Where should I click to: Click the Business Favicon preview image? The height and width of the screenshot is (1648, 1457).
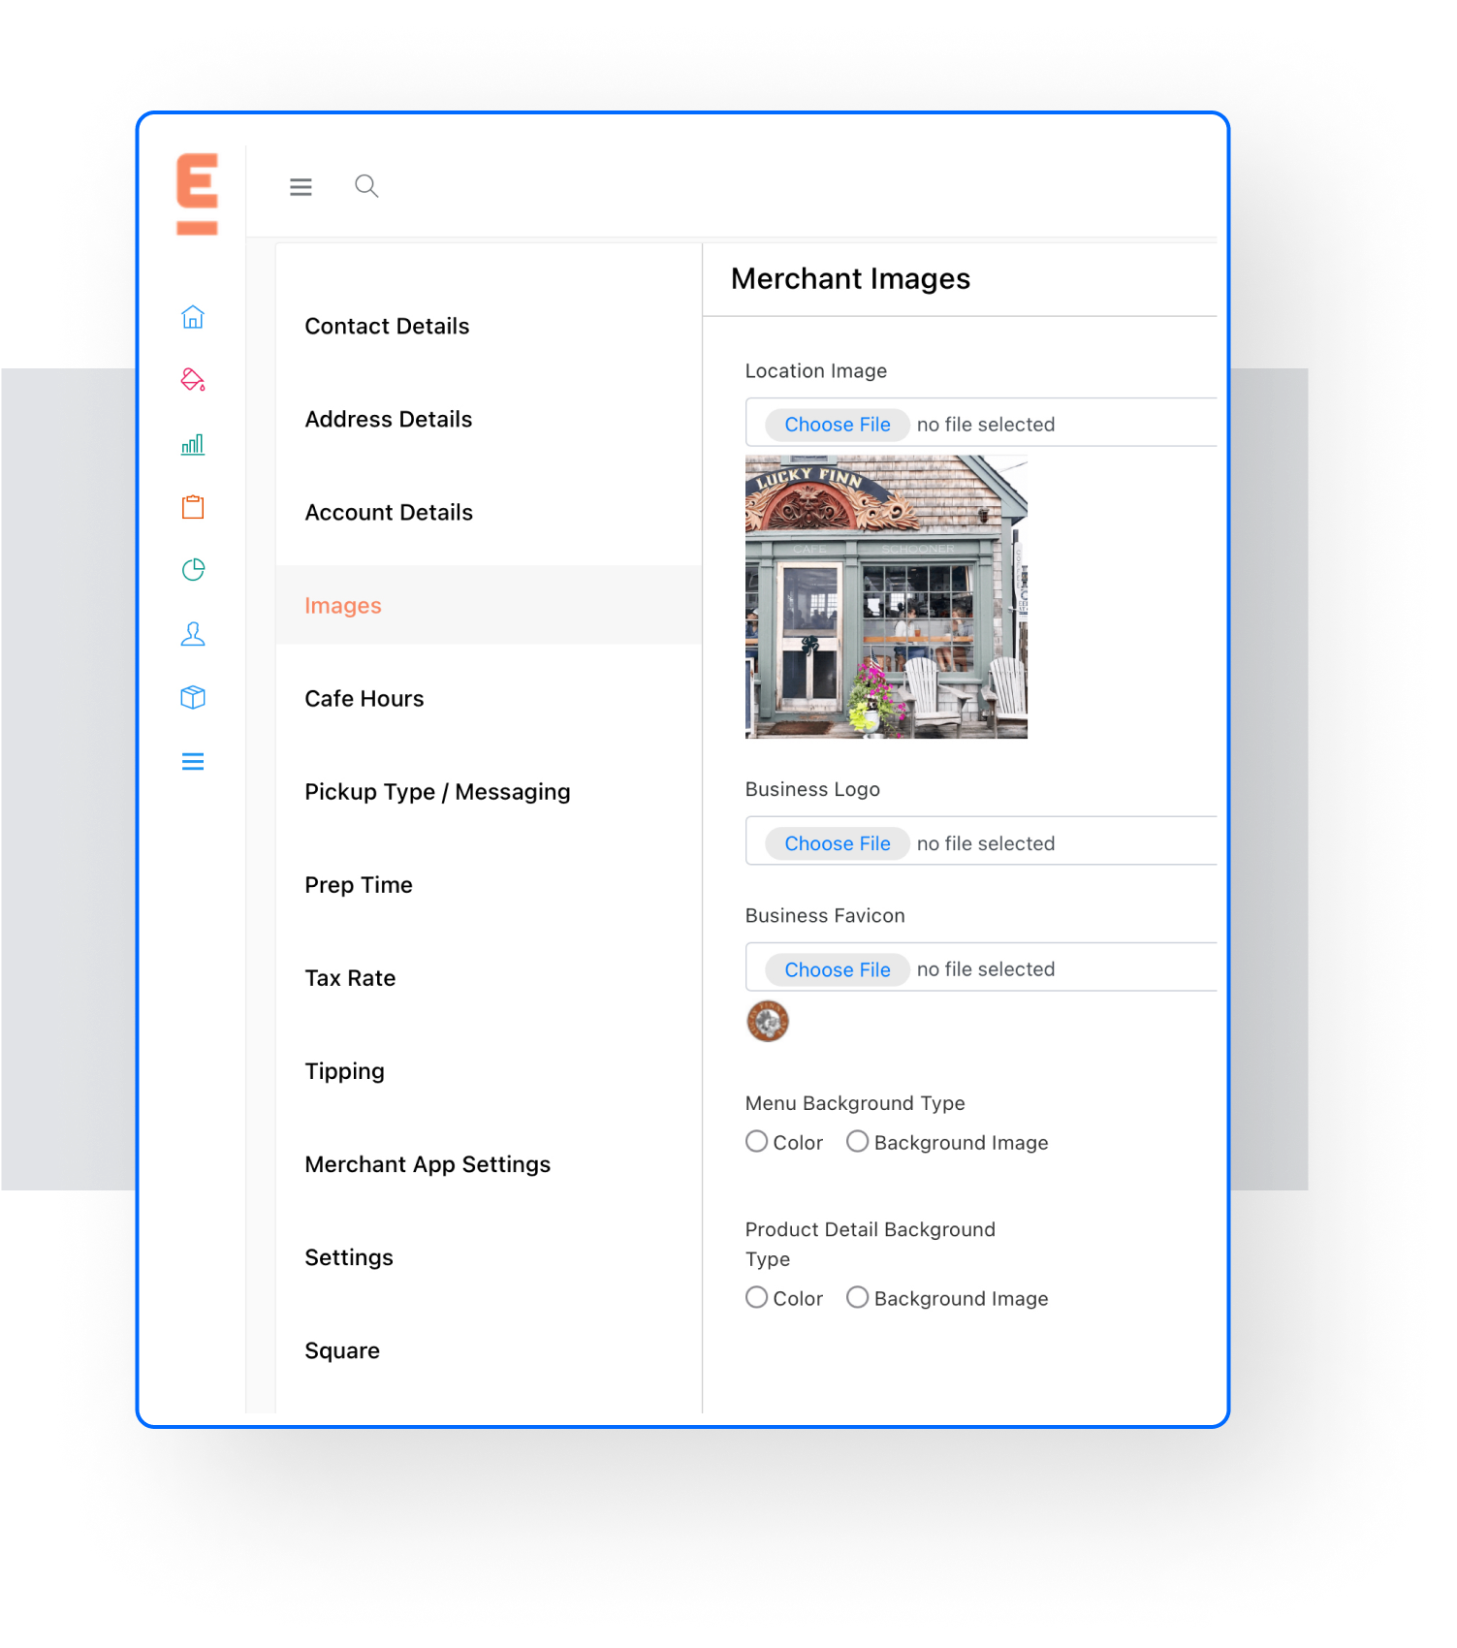(x=767, y=1021)
